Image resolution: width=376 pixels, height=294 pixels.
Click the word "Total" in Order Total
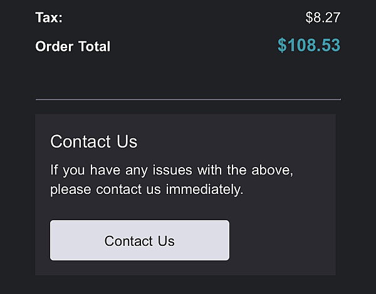(93, 46)
